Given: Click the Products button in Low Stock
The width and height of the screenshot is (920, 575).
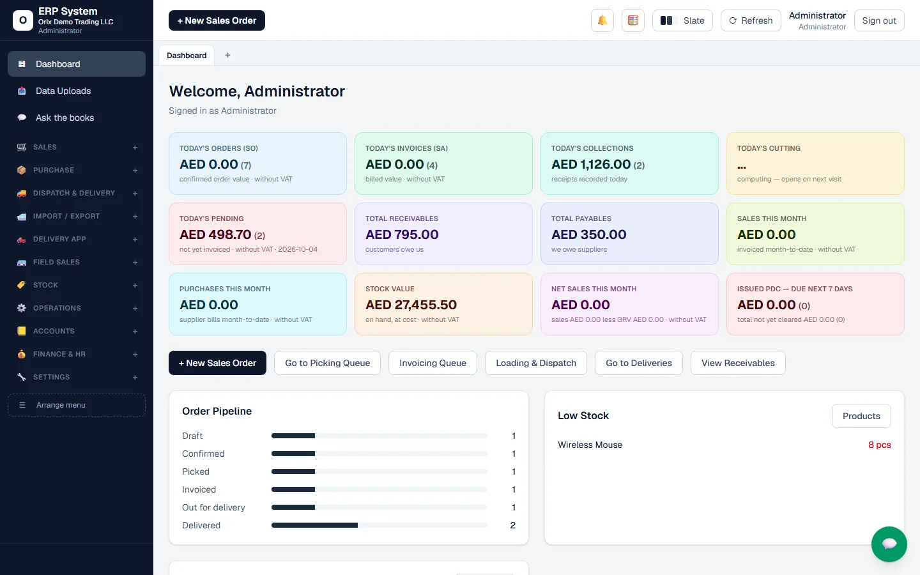Looking at the screenshot, I should (x=861, y=416).
